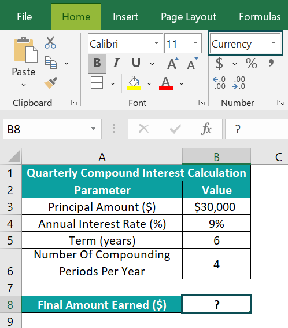This screenshot has width=288, height=328.
Task: Open the File tab
Action: point(24,17)
